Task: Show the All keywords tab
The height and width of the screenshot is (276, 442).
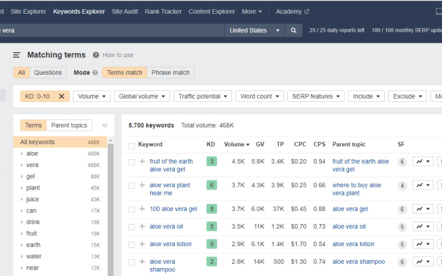Action: 21,73
